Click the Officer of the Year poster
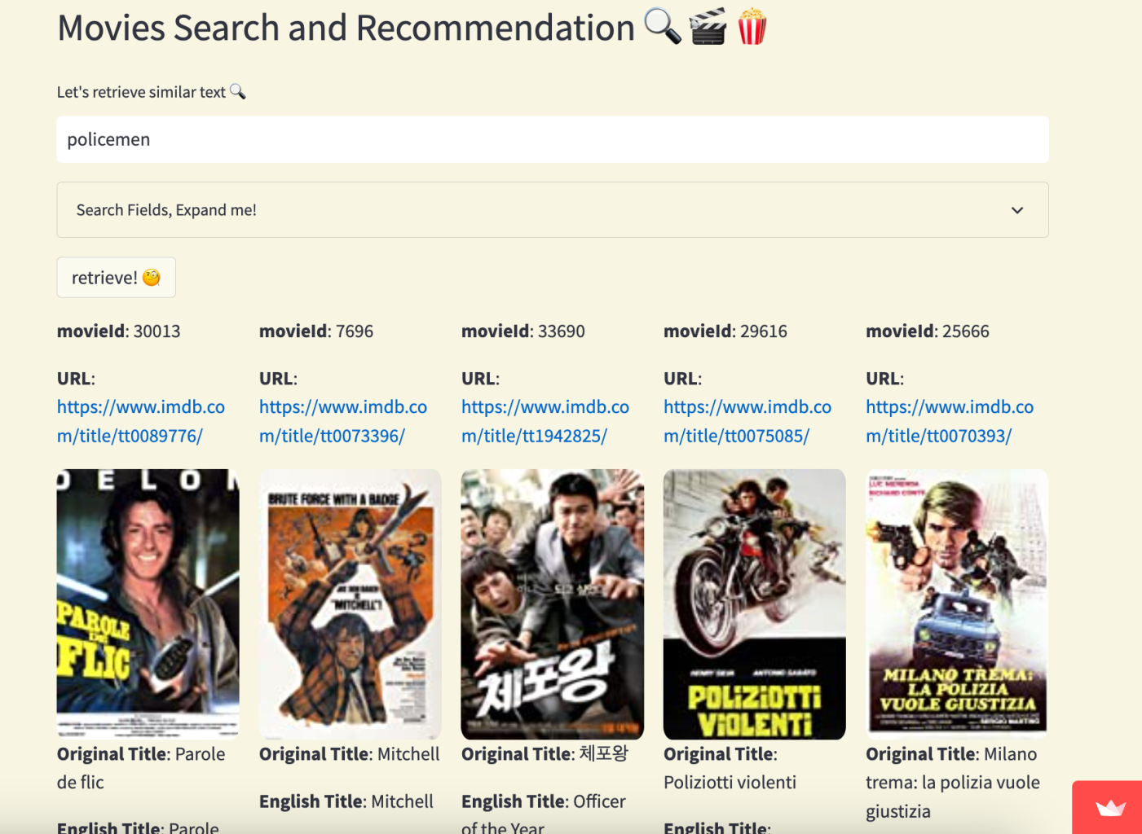The height and width of the screenshot is (834, 1142). pos(552,604)
